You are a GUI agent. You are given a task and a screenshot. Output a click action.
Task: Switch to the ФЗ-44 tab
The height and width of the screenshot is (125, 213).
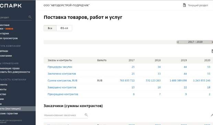[x=64, y=28]
